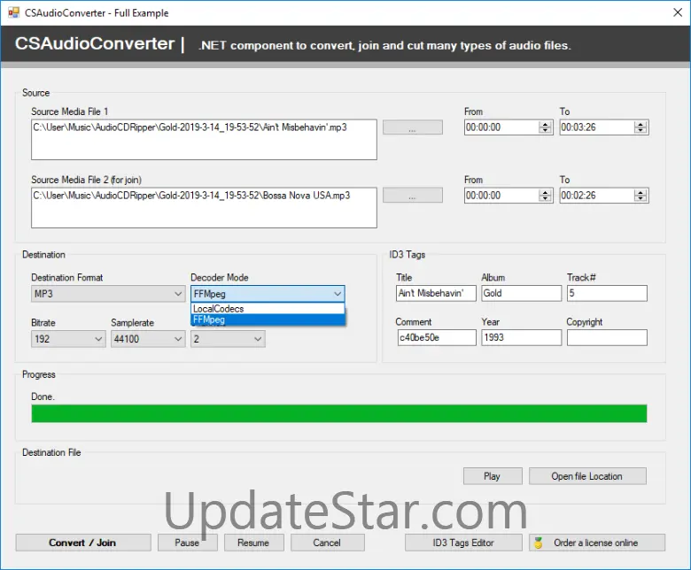Pause the conversion
The width and height of the screenshot is (691, 570).
point(188,543)
